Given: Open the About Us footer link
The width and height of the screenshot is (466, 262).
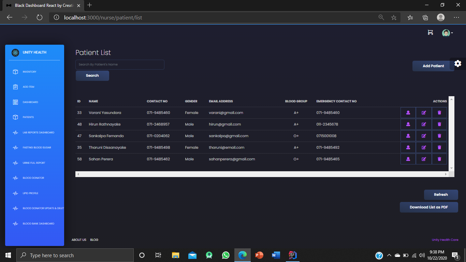Looking at the screenshot, I should tap(79, 240).
